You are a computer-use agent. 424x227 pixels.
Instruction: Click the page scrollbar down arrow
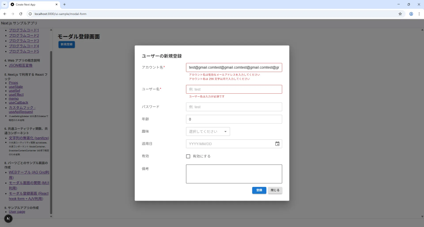click(x=422, y=216)
